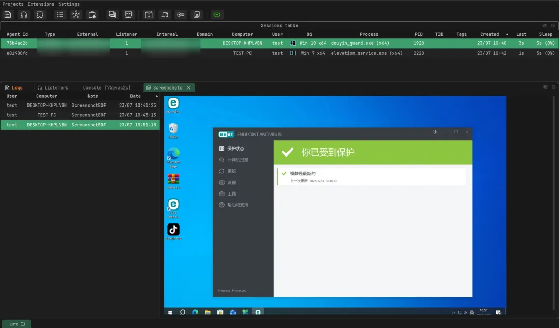Sort sessions by Process header

(x=369, y=34)
